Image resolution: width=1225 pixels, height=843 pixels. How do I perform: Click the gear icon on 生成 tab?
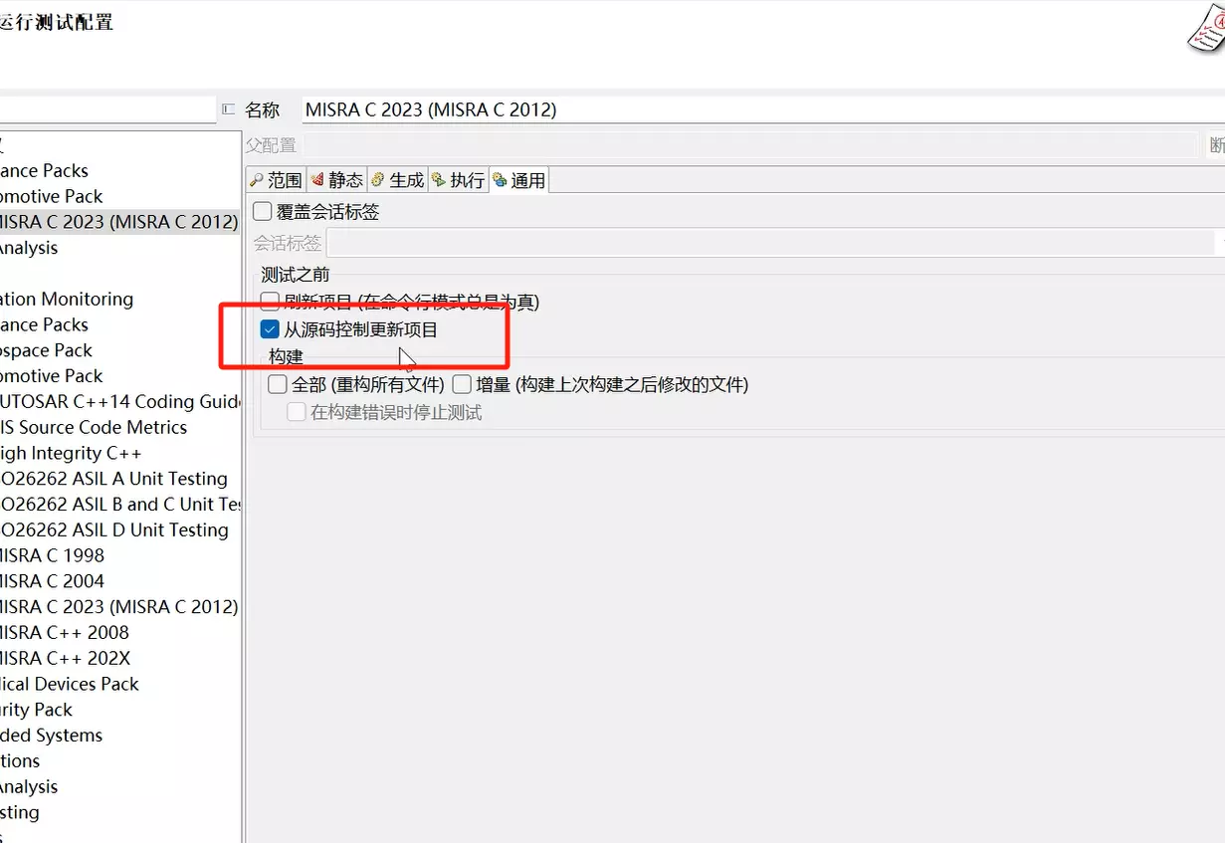click(378, 180)
